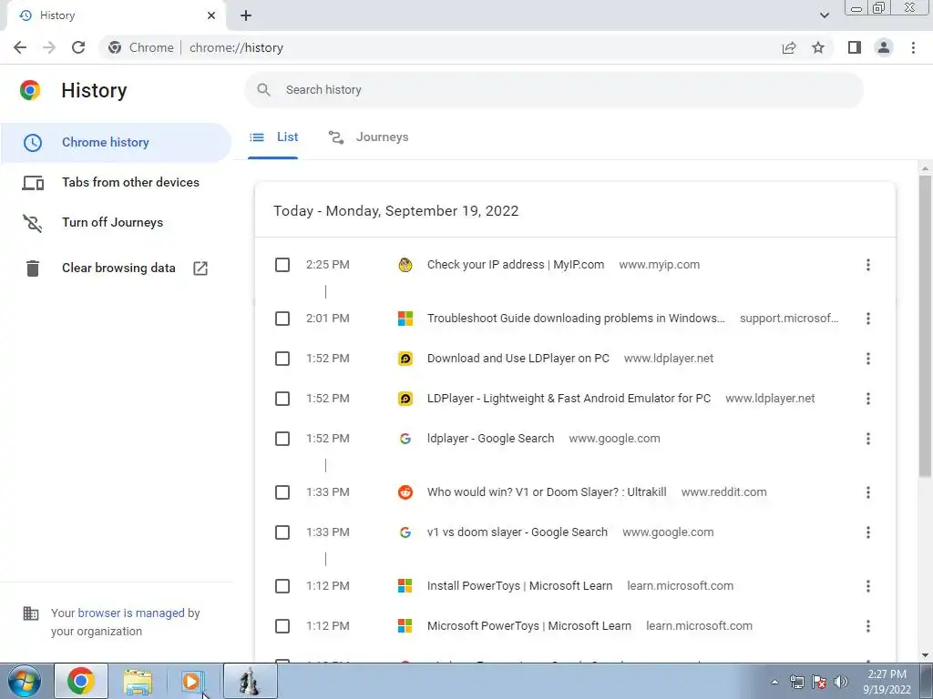The height and width of the screenshot is (699, 933).
Task: Select Chrome history in sidebar
Action: 116,143
